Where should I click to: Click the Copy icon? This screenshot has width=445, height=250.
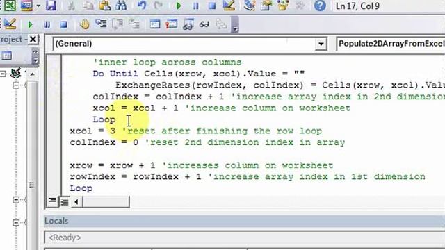click(x=88, y=6)
